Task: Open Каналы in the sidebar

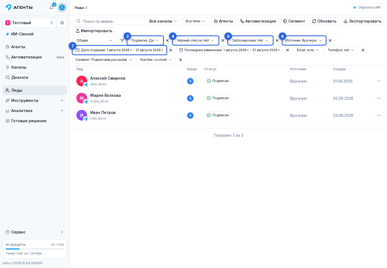Action: click(x=35, y=67)
